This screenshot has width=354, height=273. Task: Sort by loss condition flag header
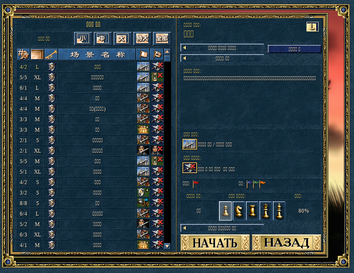coord(157,54)
